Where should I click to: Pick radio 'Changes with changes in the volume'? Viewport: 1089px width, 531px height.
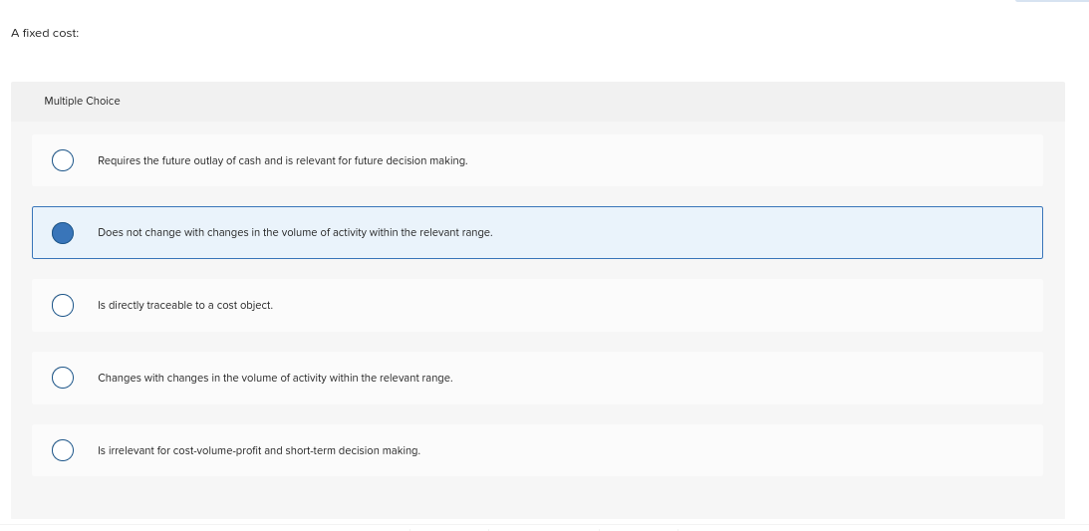tap(63, 378)
